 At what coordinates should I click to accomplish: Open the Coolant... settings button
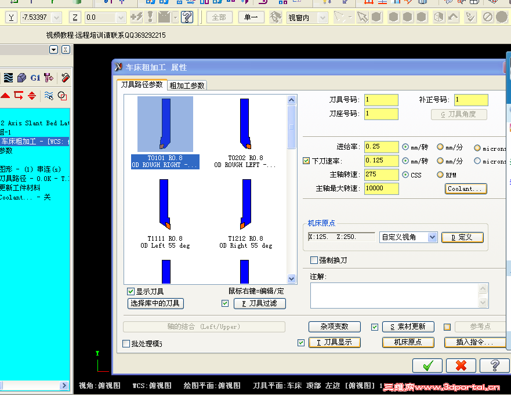point(466,189)
